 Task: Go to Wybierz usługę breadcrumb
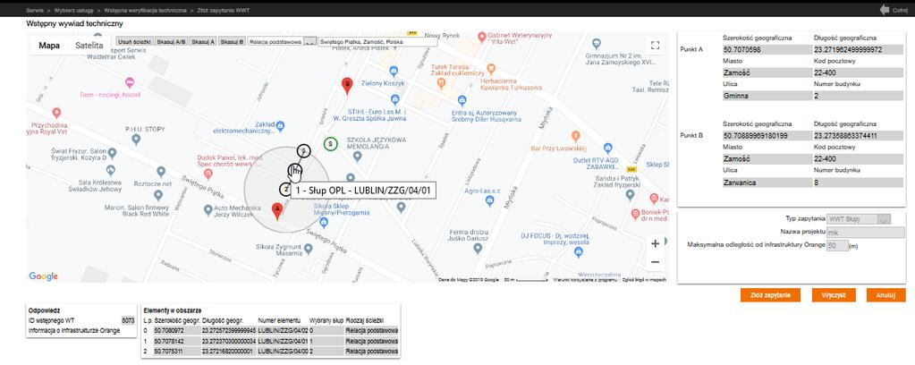[73, 11]
